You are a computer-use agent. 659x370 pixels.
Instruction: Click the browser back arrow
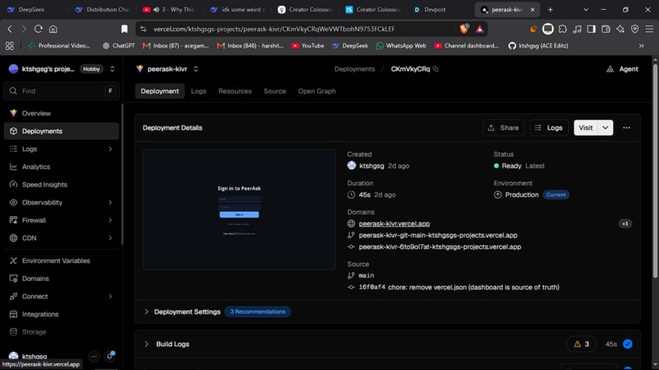point(10,29)
